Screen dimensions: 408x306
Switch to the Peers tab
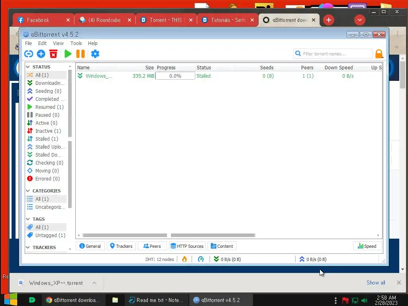coord(152,246)
